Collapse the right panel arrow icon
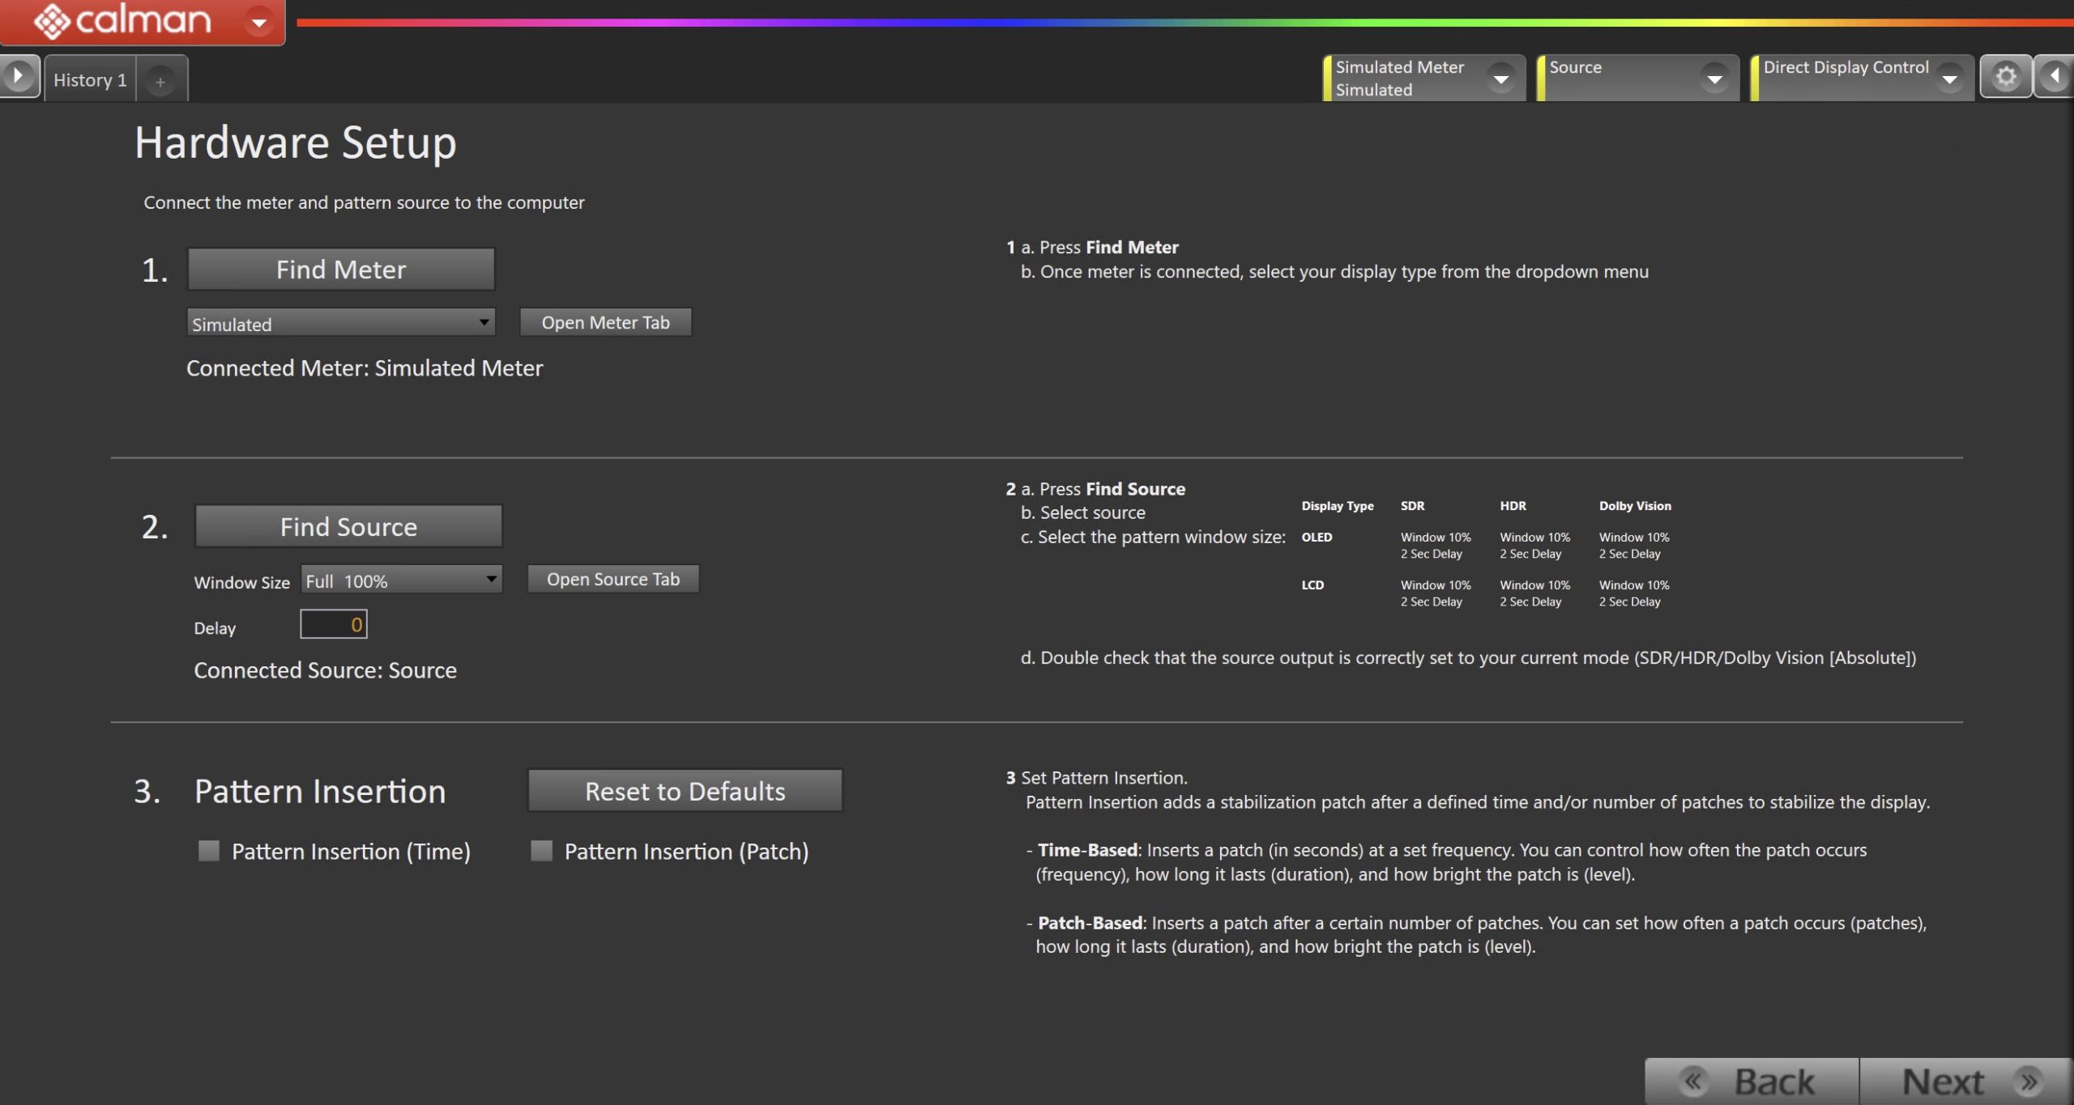This screenshot has width=2074, height=1105. (2055, 77)
